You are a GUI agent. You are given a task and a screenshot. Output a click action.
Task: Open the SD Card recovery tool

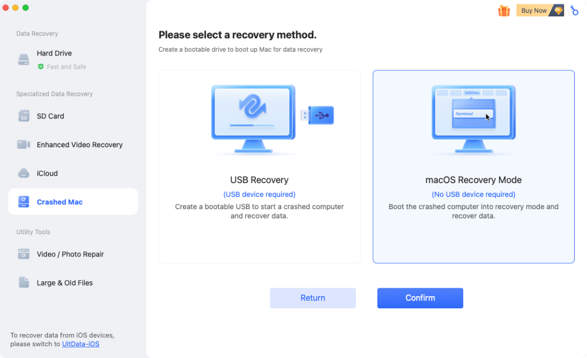23,116
